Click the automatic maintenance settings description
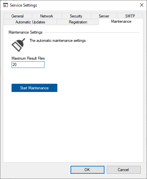 tap(58, 41)
